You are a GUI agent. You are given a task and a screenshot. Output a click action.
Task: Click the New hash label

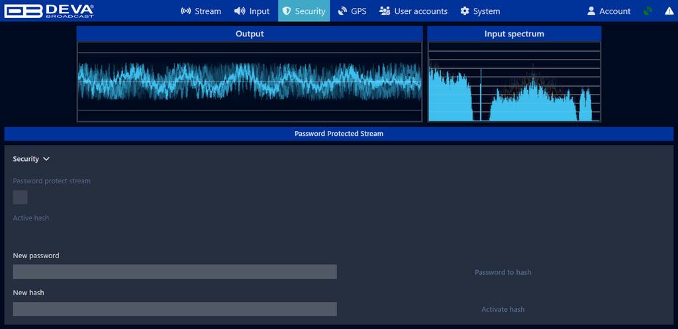pyautogui.click(x=28, y=293)
